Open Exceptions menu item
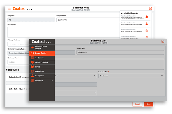This screenshot has width=172, height=114. 42,76
